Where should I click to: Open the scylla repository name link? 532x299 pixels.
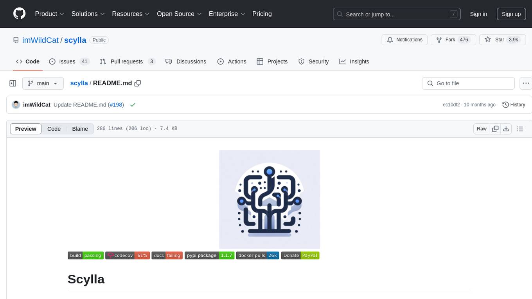pyautogui.click(x=75, y=40)
